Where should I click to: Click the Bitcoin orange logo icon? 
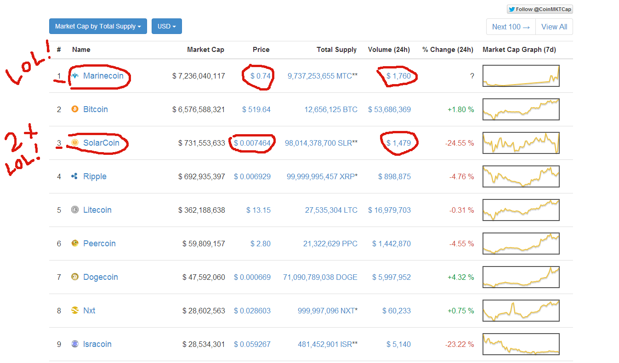(x=75, y=109)
